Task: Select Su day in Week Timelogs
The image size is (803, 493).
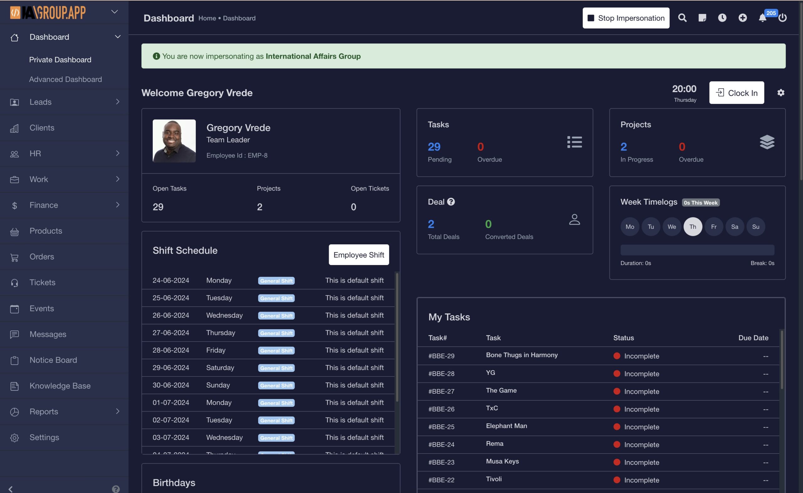Action: [755, 226]
